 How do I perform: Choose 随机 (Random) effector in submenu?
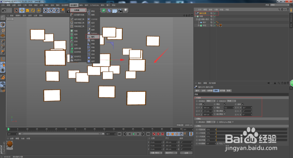(x=93, y=37)
